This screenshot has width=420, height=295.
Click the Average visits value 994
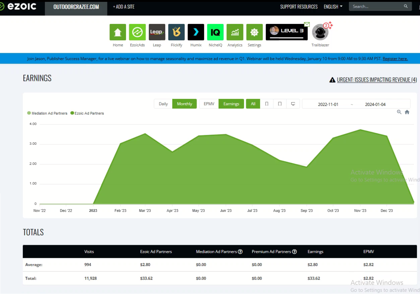click(88, 265)
